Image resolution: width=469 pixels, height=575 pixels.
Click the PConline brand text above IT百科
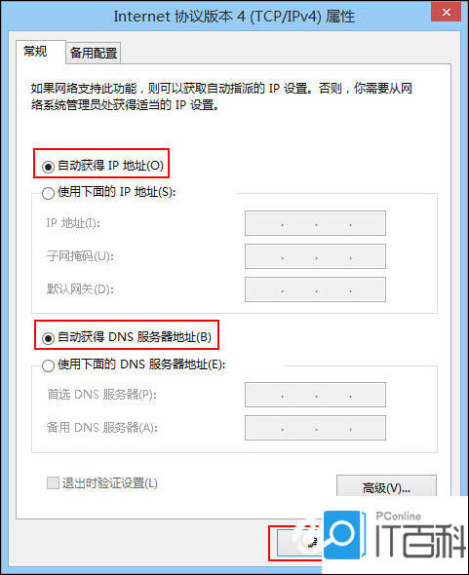click(x=398, y=517)
